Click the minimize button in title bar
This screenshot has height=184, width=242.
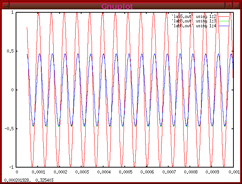229,5
